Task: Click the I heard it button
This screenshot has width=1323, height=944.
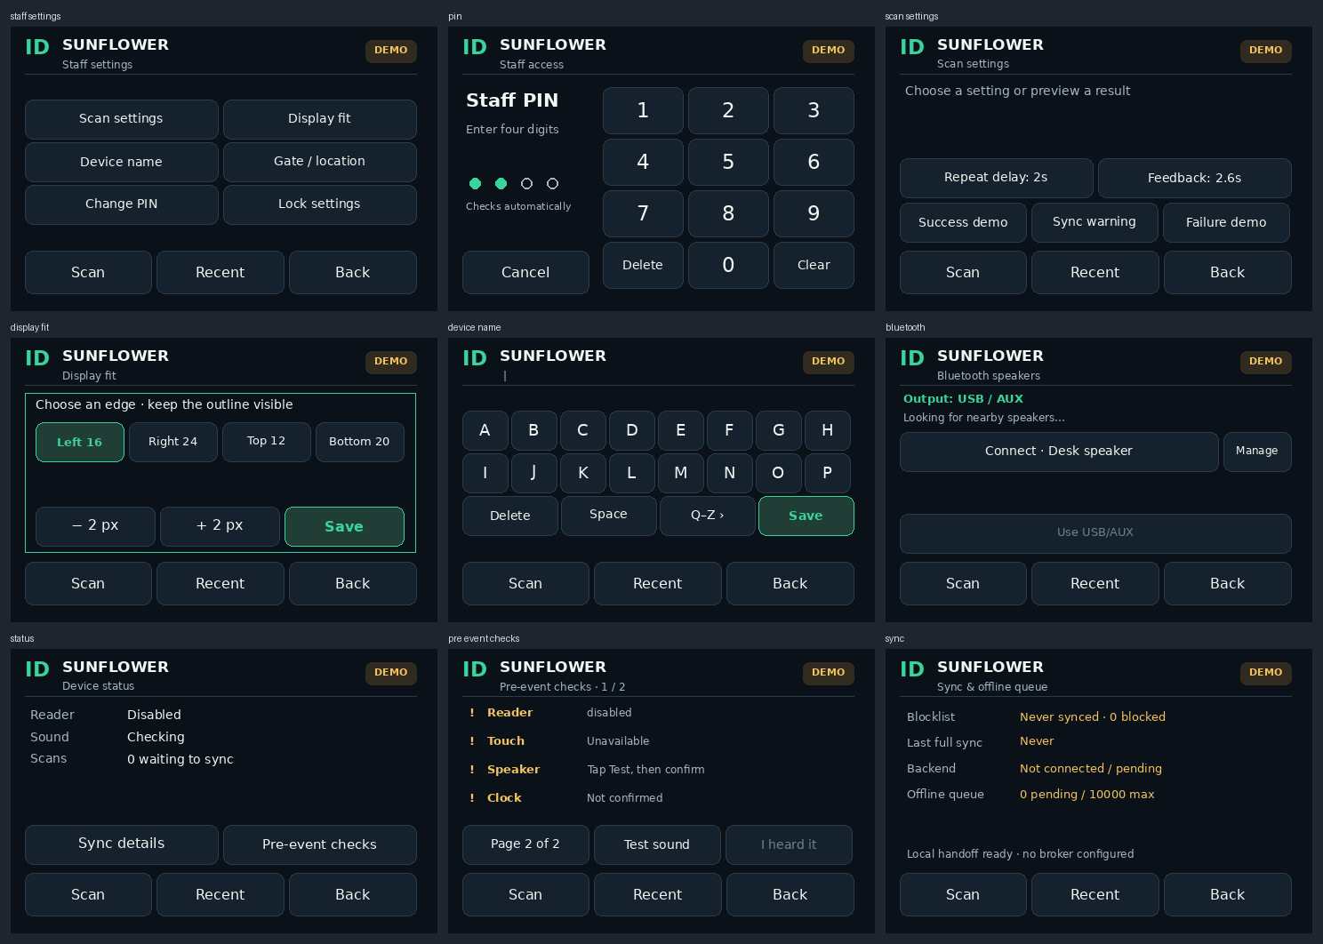Action: [789, 844]
